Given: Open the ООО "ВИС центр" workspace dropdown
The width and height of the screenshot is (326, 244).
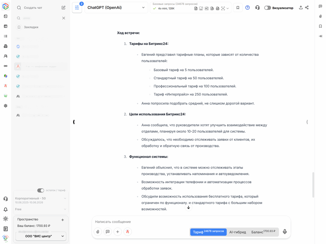Looking at the screenshot, I should click(41, 236).
